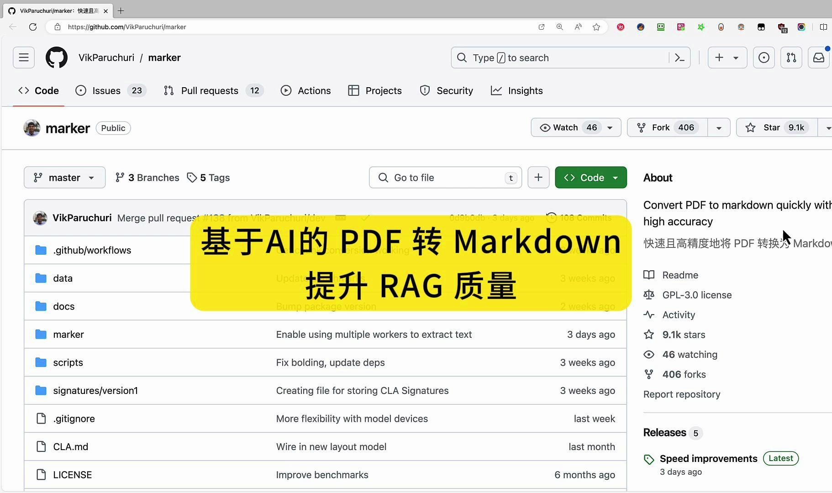View the 5 Tags link
The image size is (832, 493).
[208, 178]
